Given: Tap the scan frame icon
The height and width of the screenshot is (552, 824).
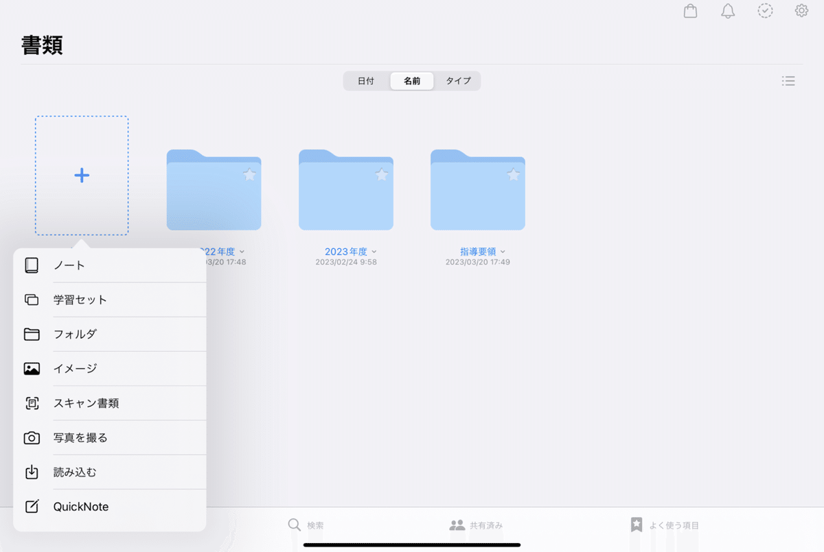Looking at the screenshot, I should (32, 403).
